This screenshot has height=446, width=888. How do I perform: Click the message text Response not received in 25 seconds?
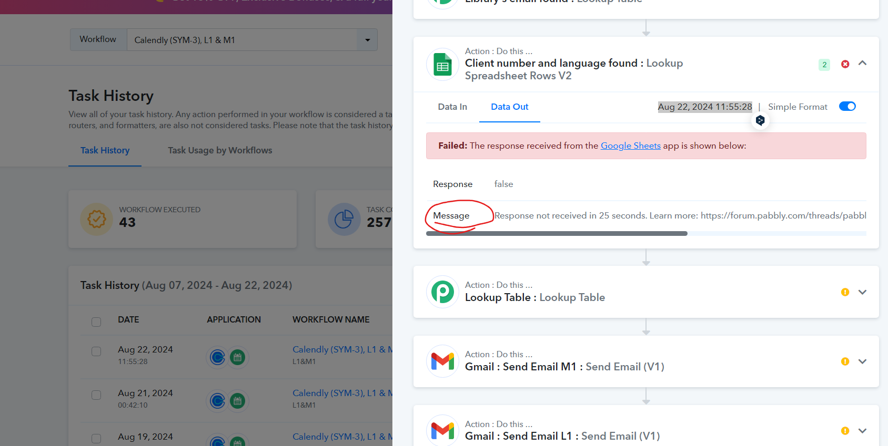[570, 215]
